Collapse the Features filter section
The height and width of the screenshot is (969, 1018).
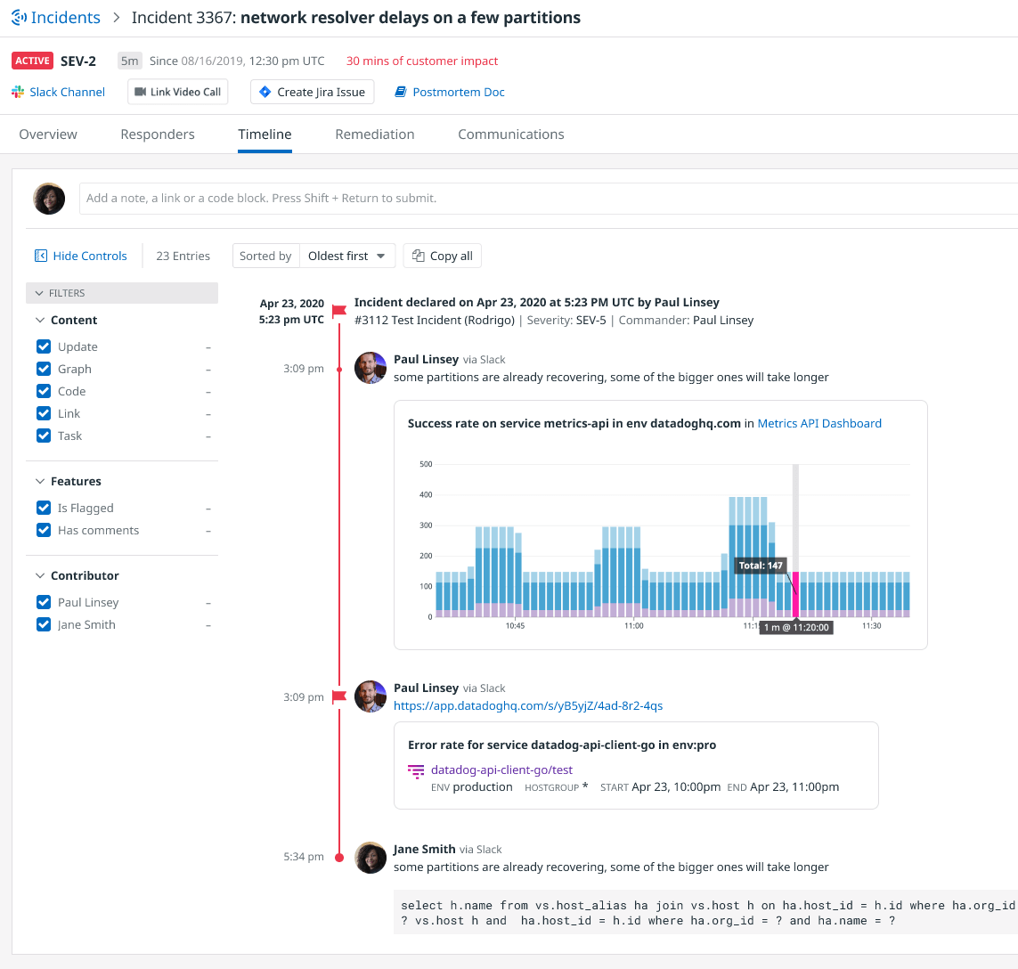(39, 481)
